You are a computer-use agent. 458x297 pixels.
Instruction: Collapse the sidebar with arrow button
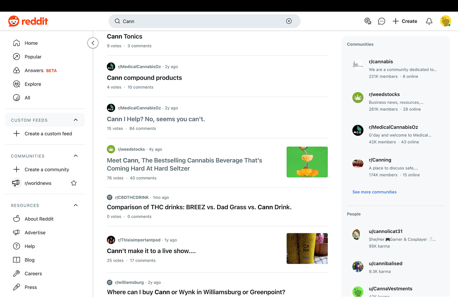[x=93, y=43]
